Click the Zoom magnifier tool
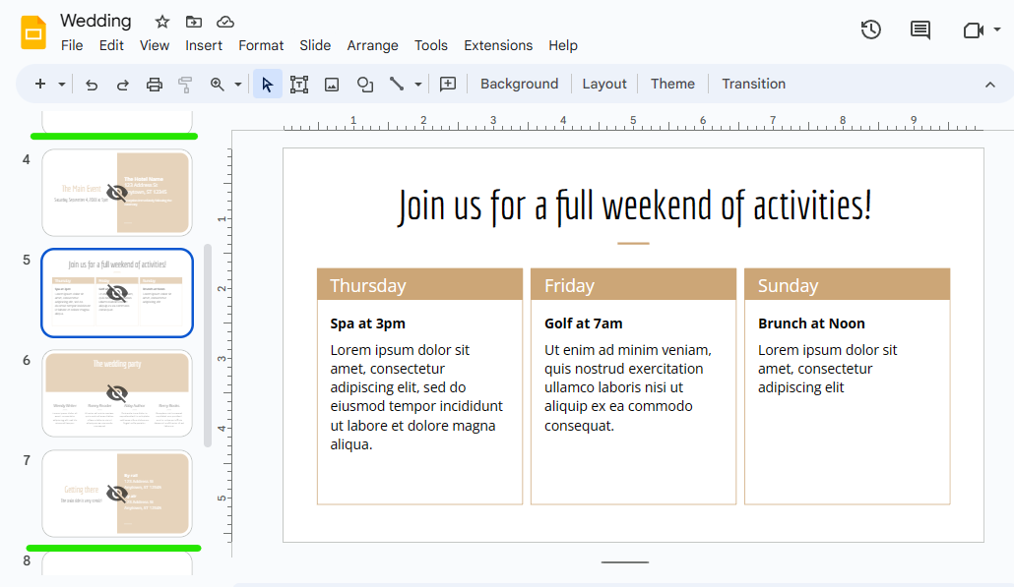This screenshot has width=1014, height=587. (218, 85)
